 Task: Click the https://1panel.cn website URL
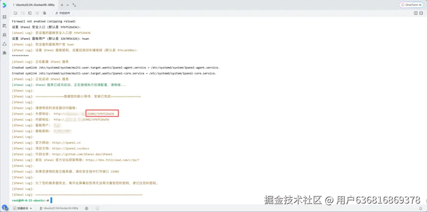(x=66, y=143)
